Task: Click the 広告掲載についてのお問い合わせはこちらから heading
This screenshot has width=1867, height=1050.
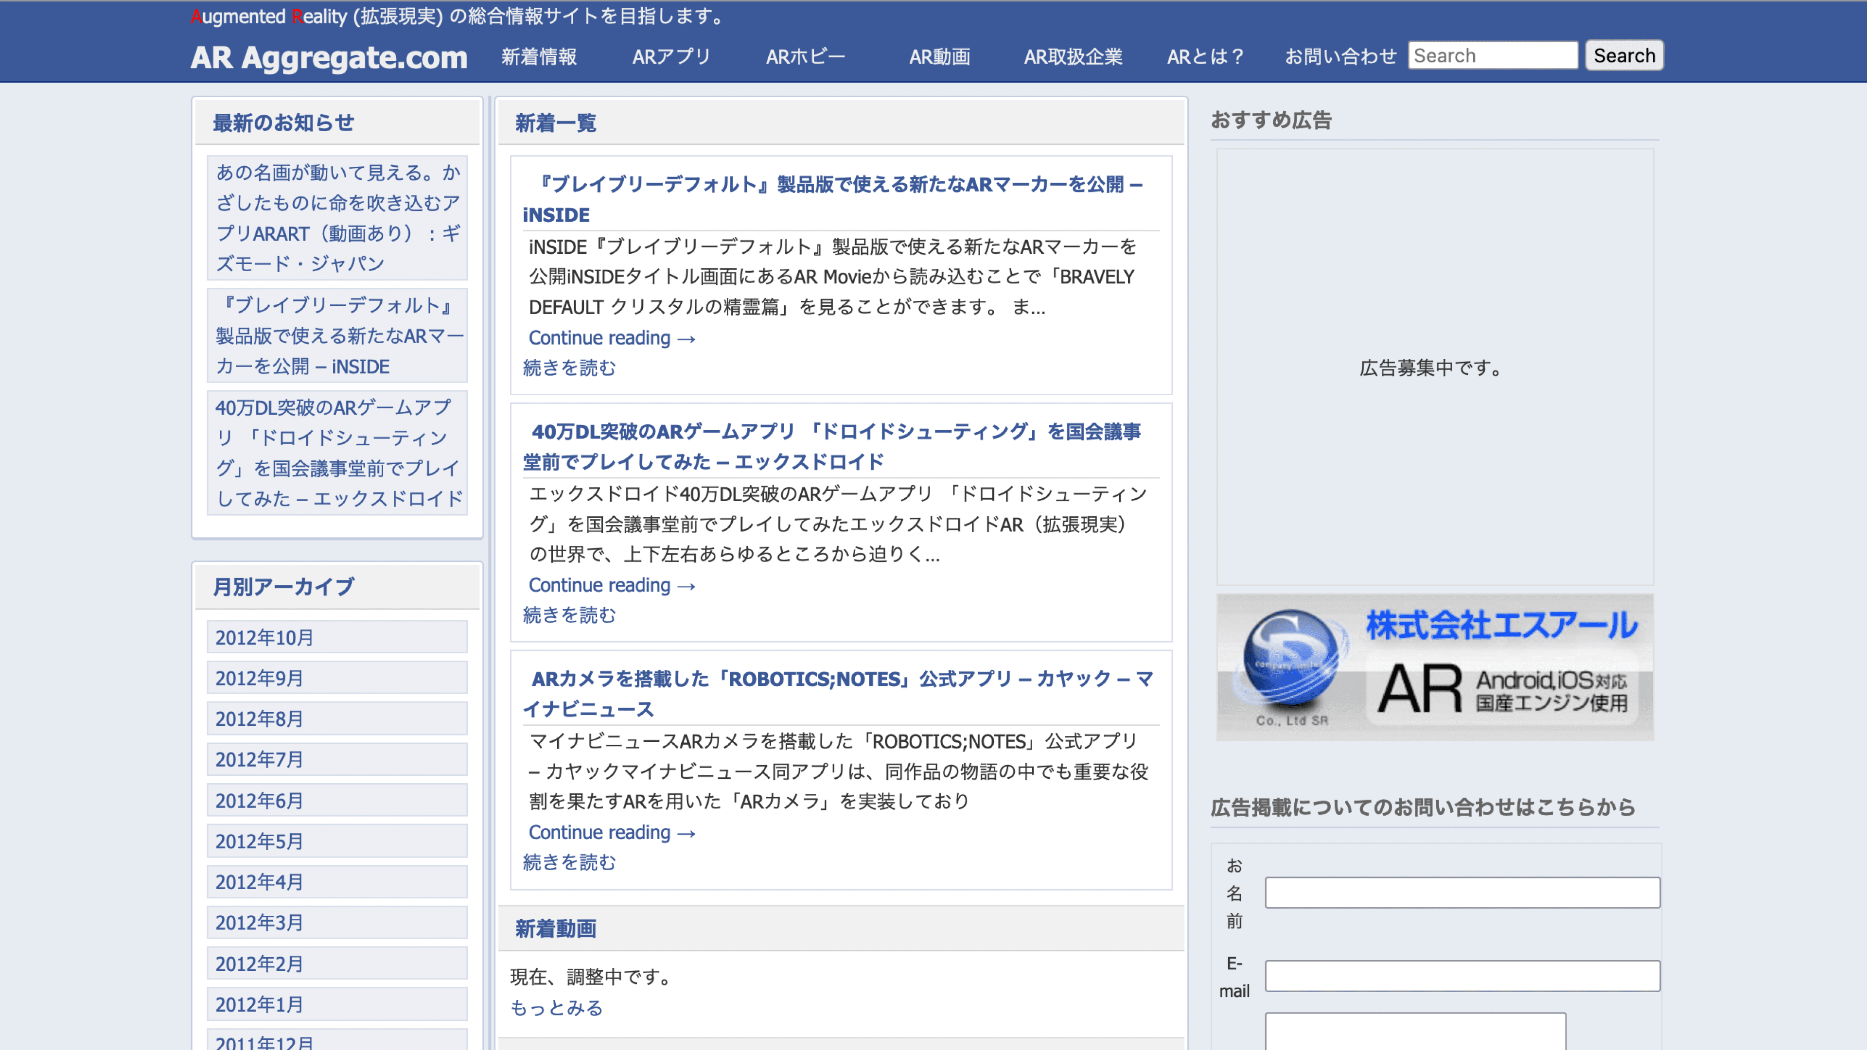Action: (1423, 807)
